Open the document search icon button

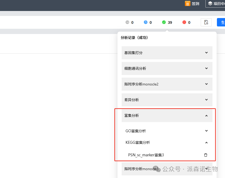[206, 22]
